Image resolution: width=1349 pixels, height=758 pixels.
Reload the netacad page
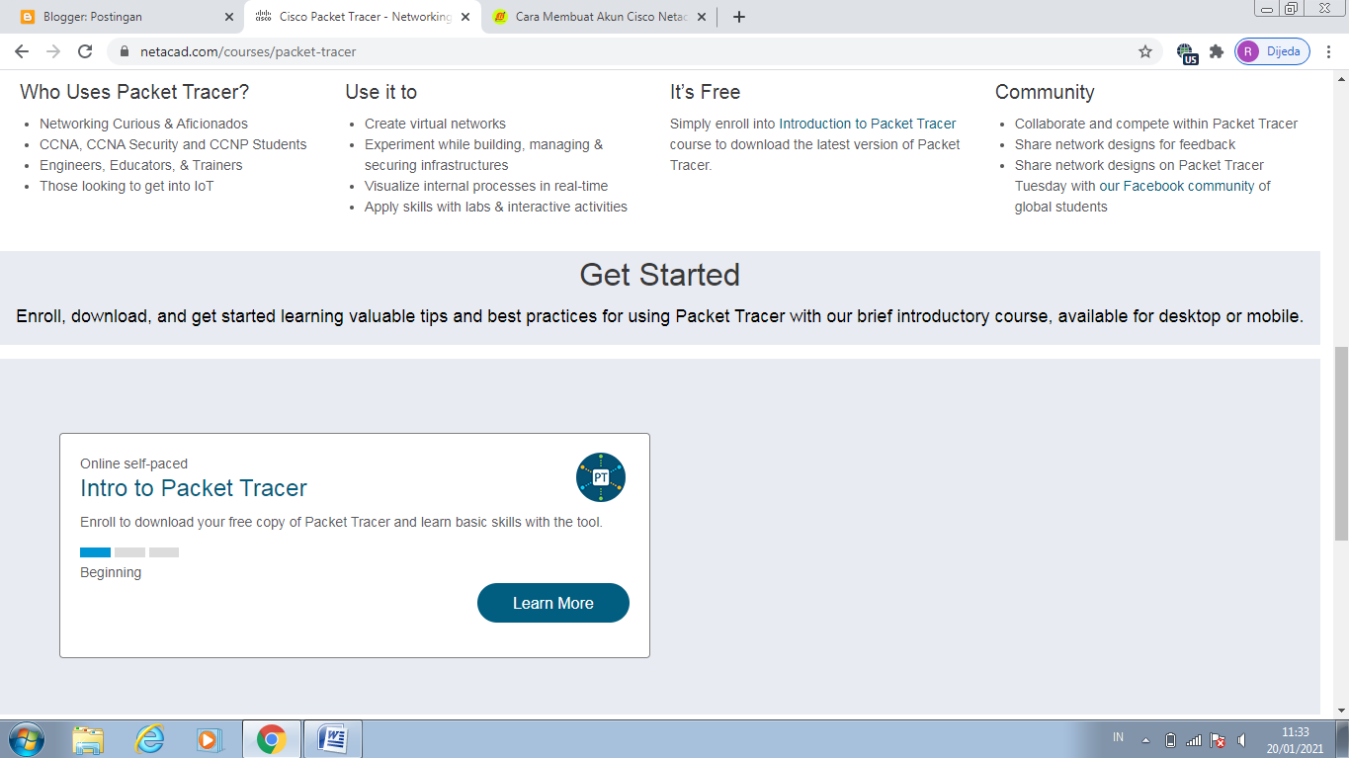(85, 51)
